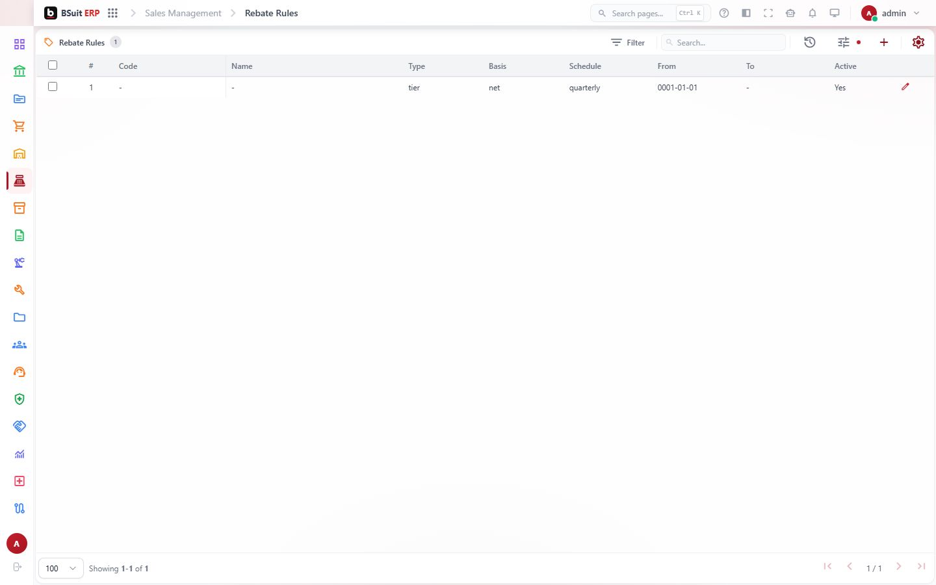Tick the select-all checkbox in table header
Image resolution: width=936 pixels, height=585 pixels.
[53, 65]
